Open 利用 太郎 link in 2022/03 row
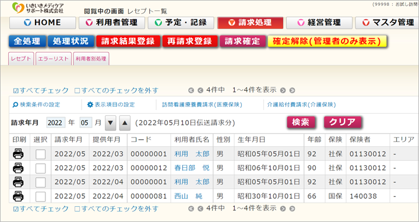419x222 pixels. point(192,154)
